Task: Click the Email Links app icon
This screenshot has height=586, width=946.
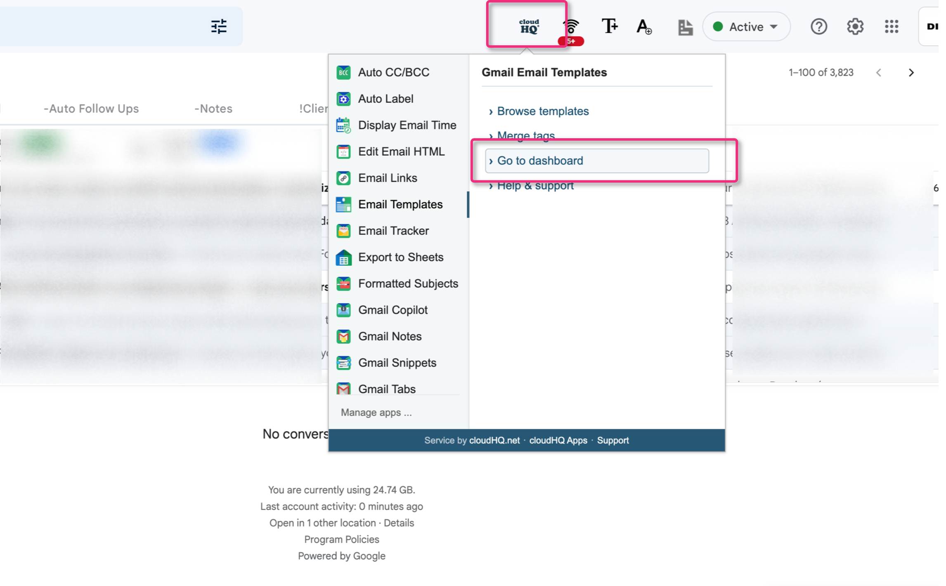Action: click(343, 178)
